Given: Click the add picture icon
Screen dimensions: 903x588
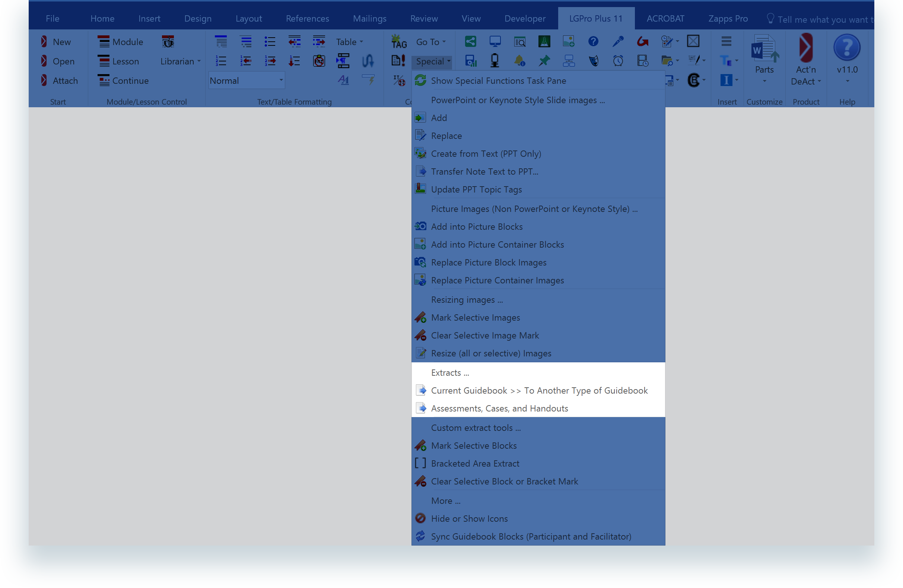Looking at the screenshot, I should [568, 41].
